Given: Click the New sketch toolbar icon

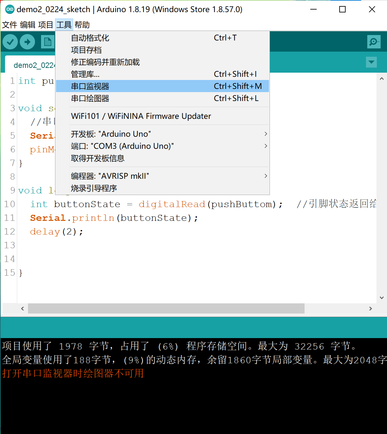Looking at the screenshot, I should [x=48, y=42].
